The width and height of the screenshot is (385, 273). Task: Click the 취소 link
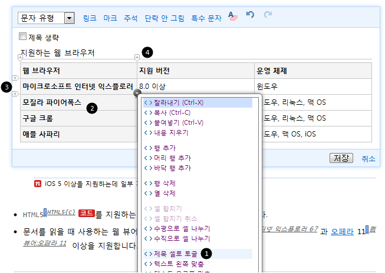(x=368, y=159)
